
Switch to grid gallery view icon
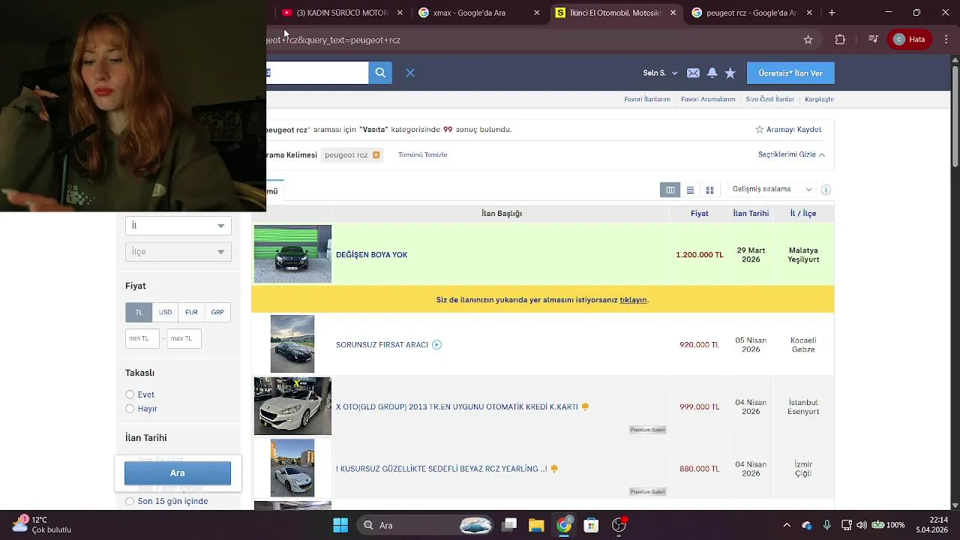[709, 190]
